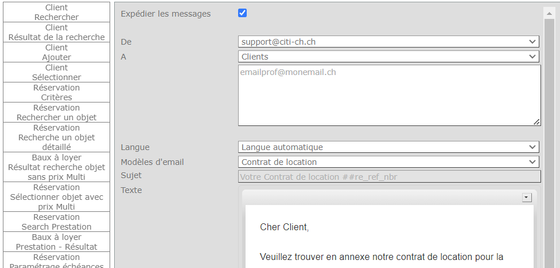
Task: Select Client Ajouter menu item
Action: (56, 52)
